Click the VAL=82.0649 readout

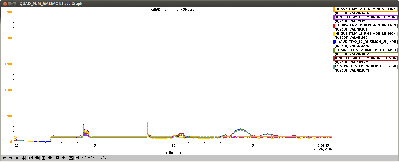click(359, 70)
